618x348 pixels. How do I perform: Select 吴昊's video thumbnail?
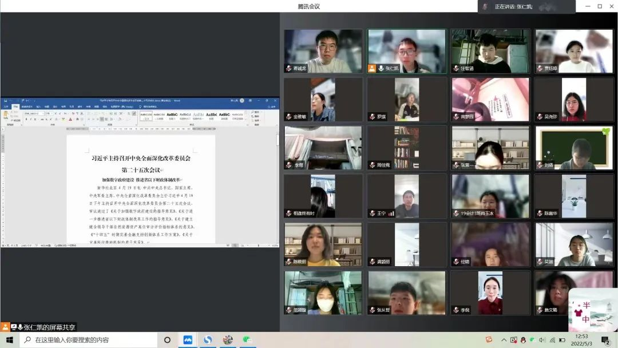(574, 244)
